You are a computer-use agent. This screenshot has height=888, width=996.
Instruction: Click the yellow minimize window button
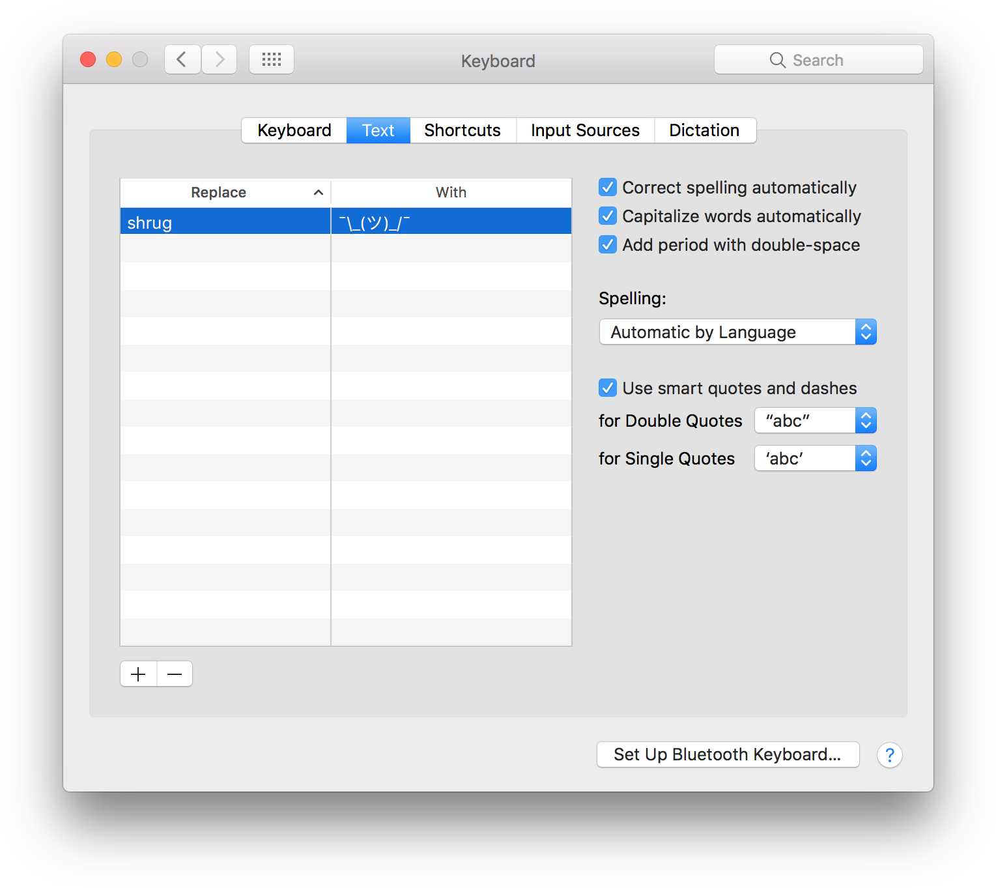(114, 60)
